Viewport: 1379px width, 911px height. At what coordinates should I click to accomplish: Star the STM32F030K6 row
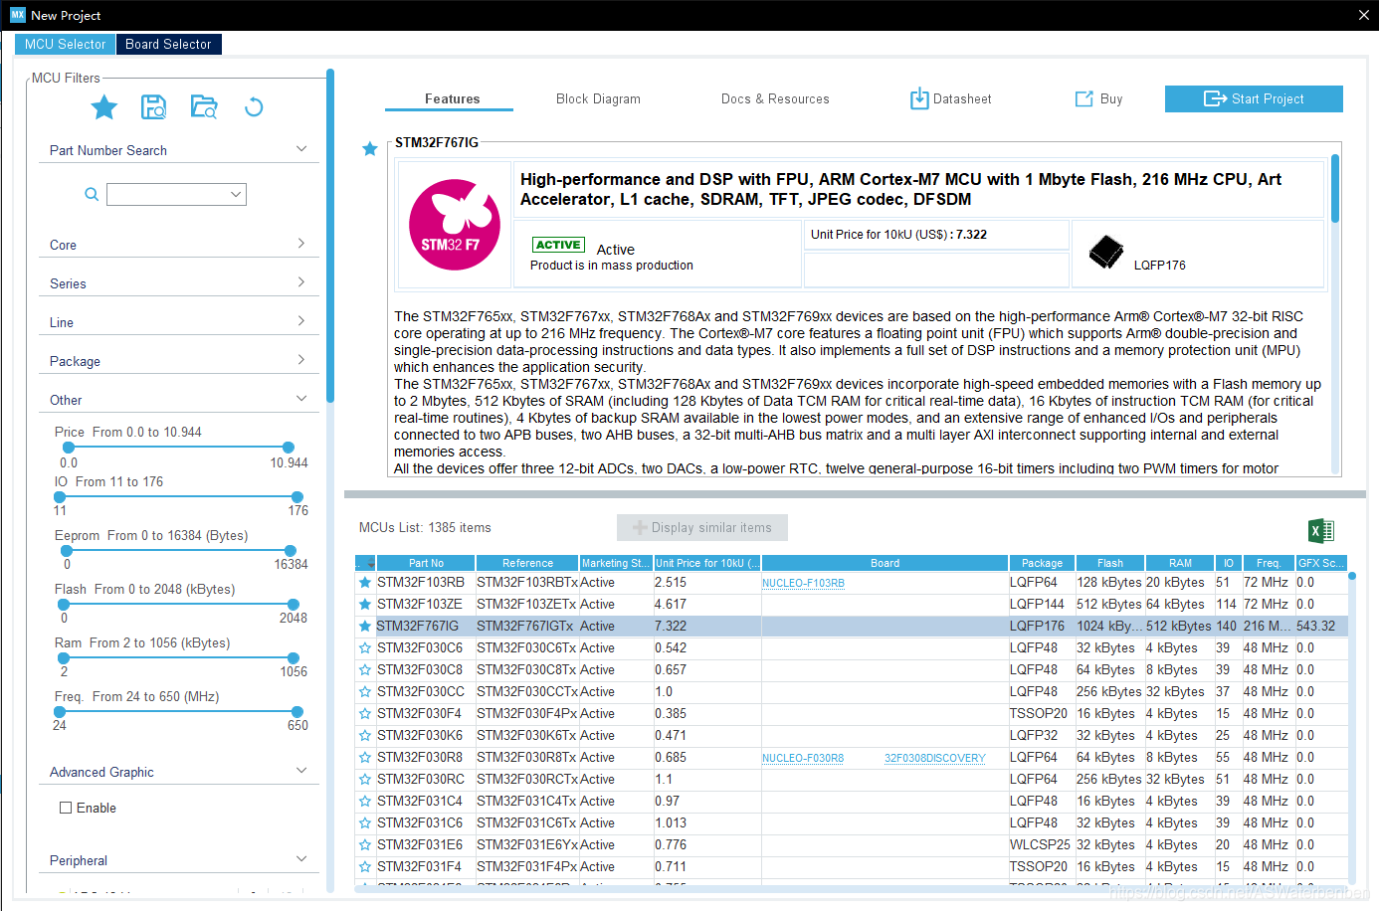(365, 736)
